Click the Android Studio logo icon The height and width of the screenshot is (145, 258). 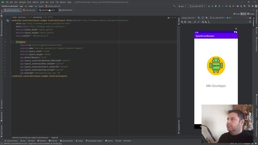pos(3,2)
